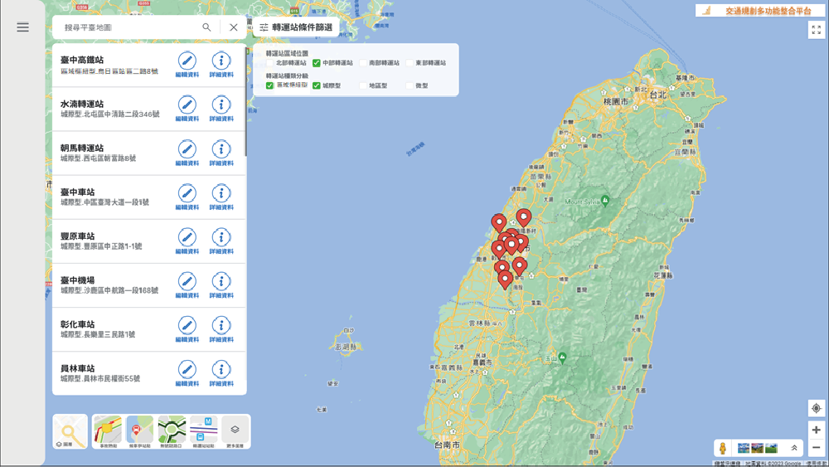Edit data for 臺中機場

point(187,285)
